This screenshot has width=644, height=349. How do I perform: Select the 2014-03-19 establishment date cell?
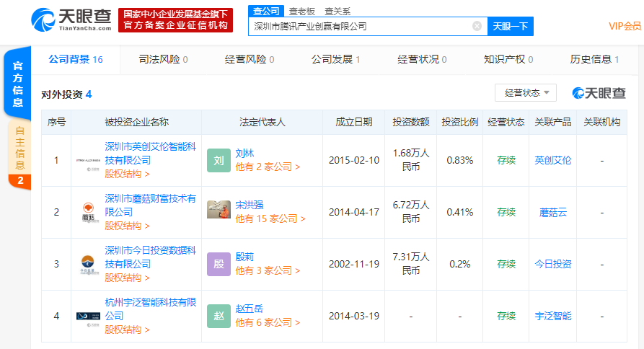[353, 316]
